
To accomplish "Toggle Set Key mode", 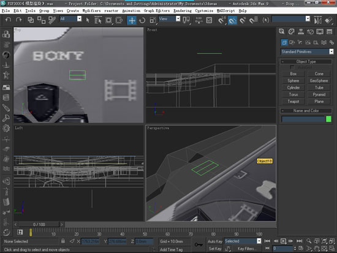I will pos(214,249).
